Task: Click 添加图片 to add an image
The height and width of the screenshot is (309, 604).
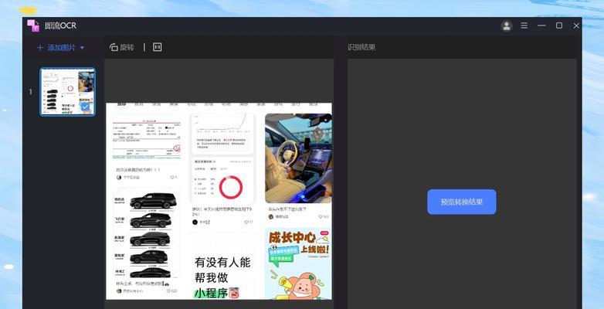Action: (x=61, y=48)
